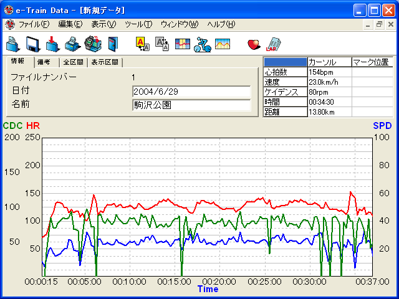Click the save floppy disk icon
Viewport: 399px width, 299px height.
click(x=32, y=44)
